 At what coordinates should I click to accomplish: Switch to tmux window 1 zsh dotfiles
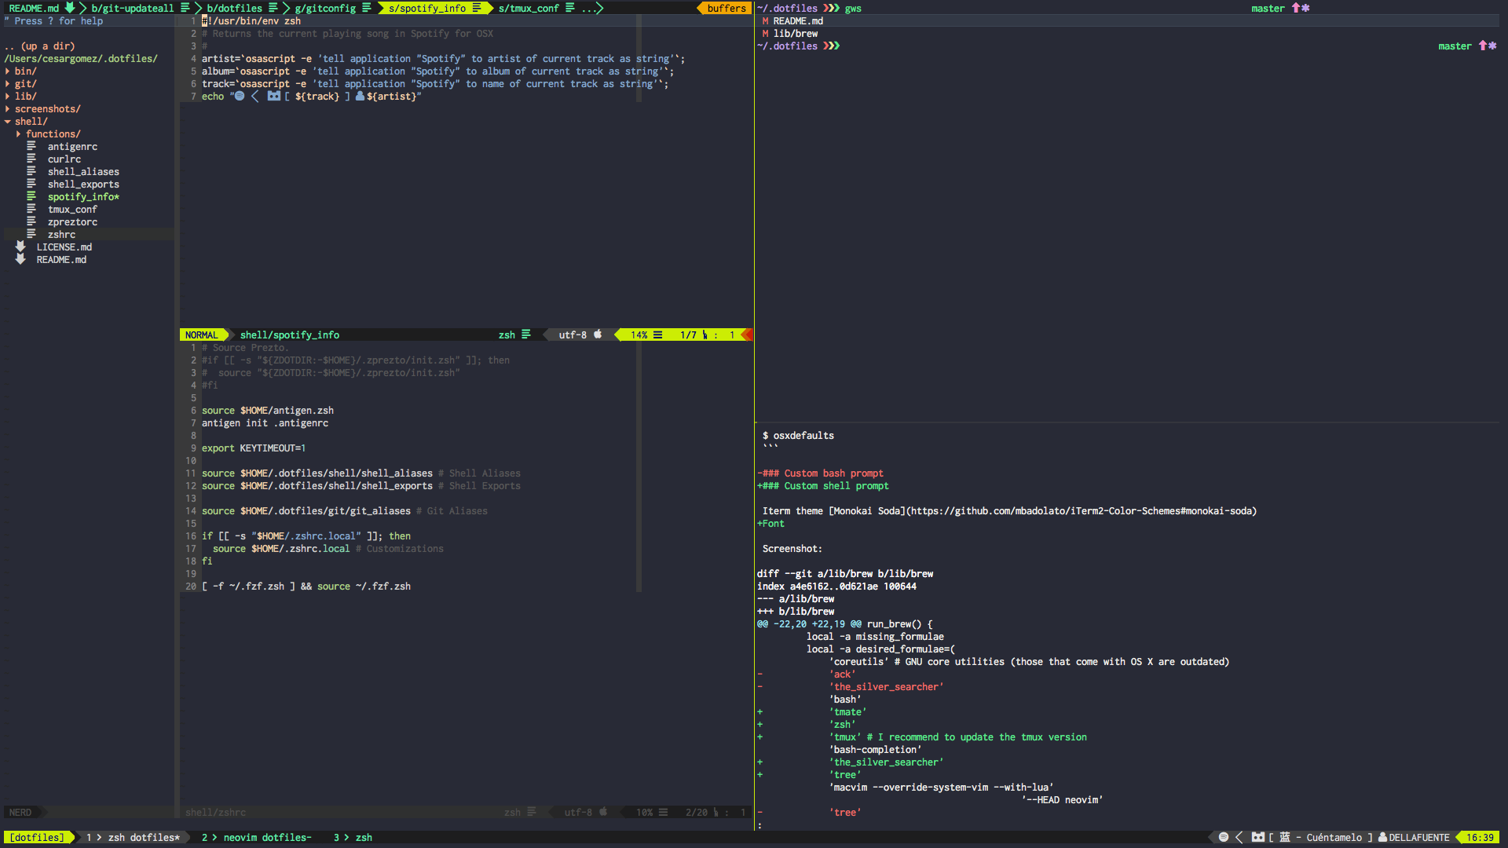(133, 837)
